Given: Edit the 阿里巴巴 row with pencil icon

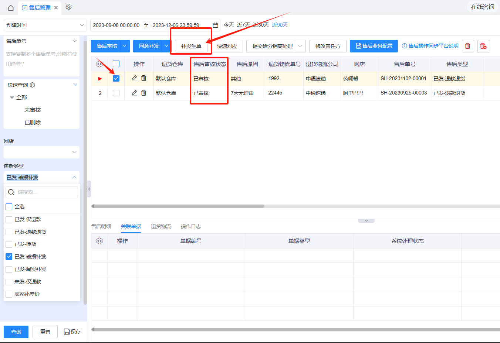Looking at the screenshot, I should pos(135,93).
